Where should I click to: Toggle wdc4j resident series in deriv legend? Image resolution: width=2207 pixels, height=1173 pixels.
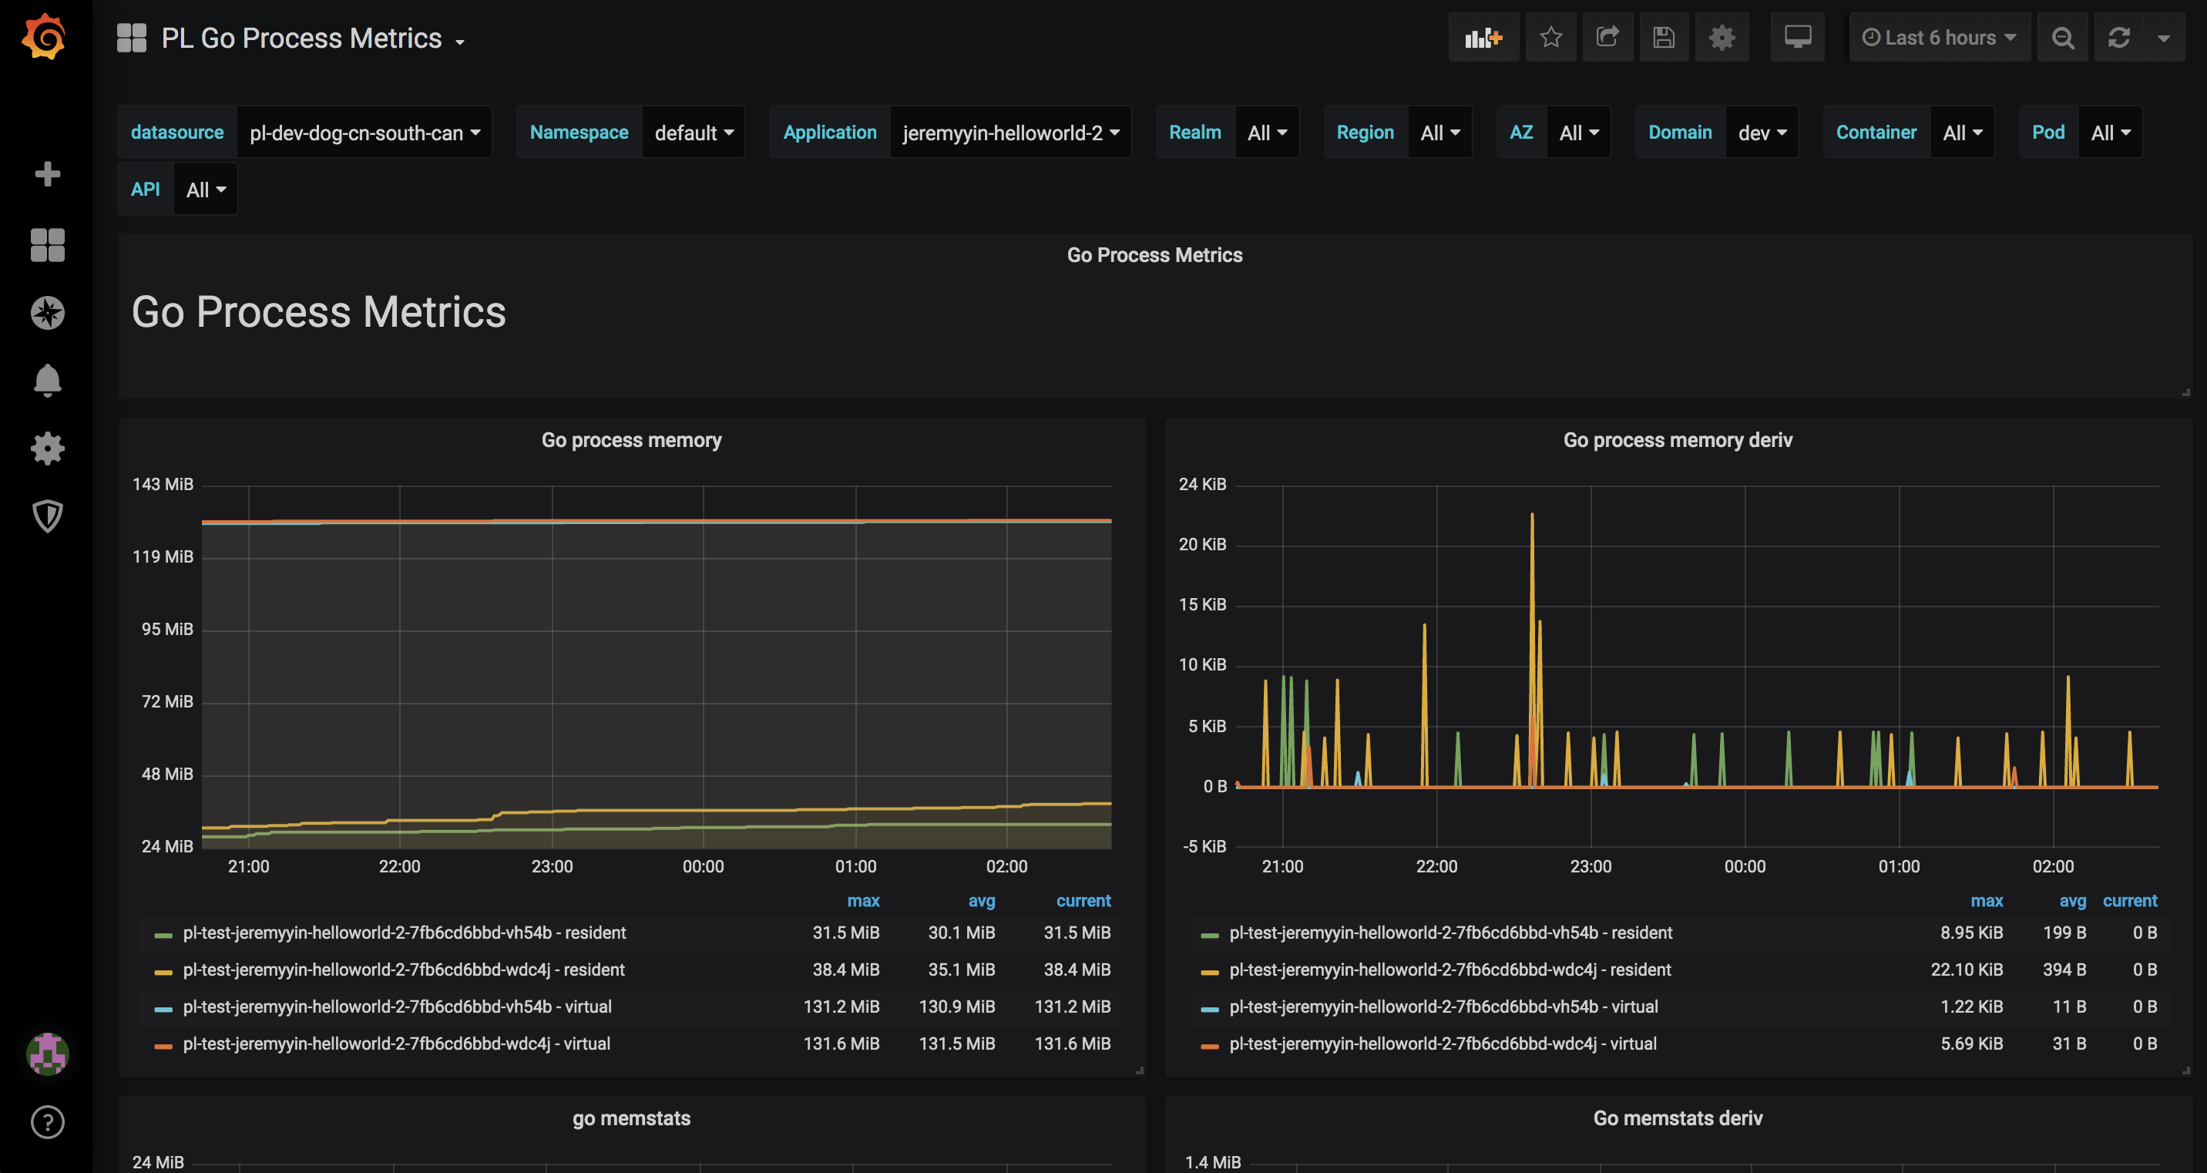click(1449, 969)
